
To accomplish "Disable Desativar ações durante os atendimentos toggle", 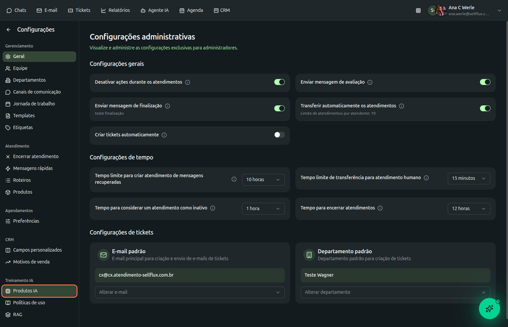I will point(279,82).
